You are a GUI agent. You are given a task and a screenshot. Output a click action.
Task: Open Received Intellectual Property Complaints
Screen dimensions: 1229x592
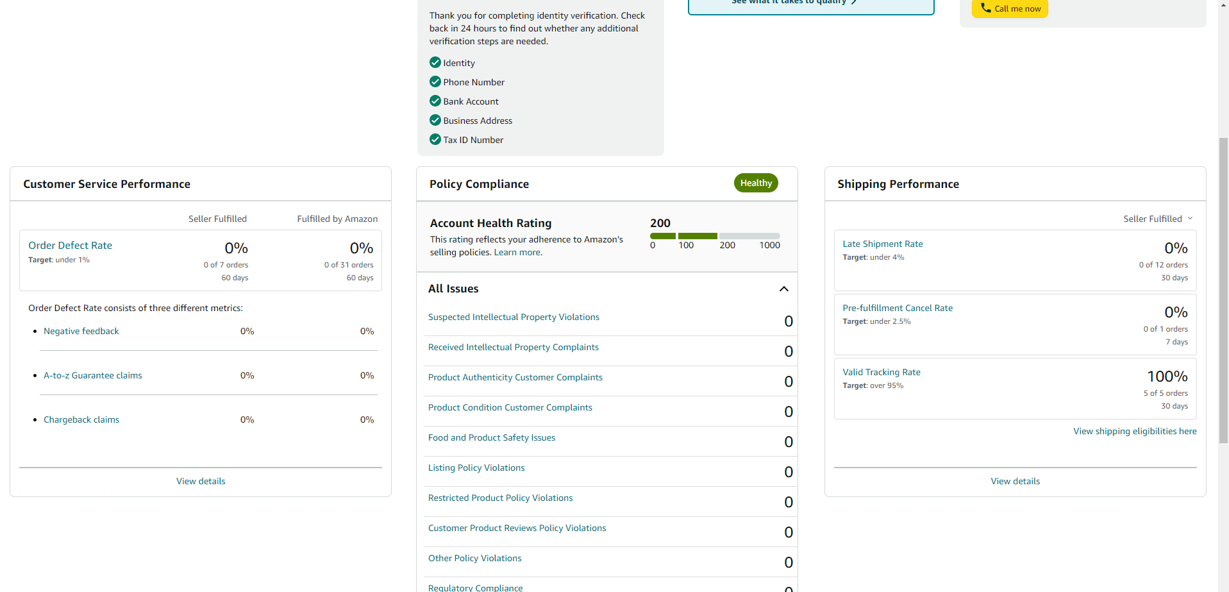pos(514,347)
